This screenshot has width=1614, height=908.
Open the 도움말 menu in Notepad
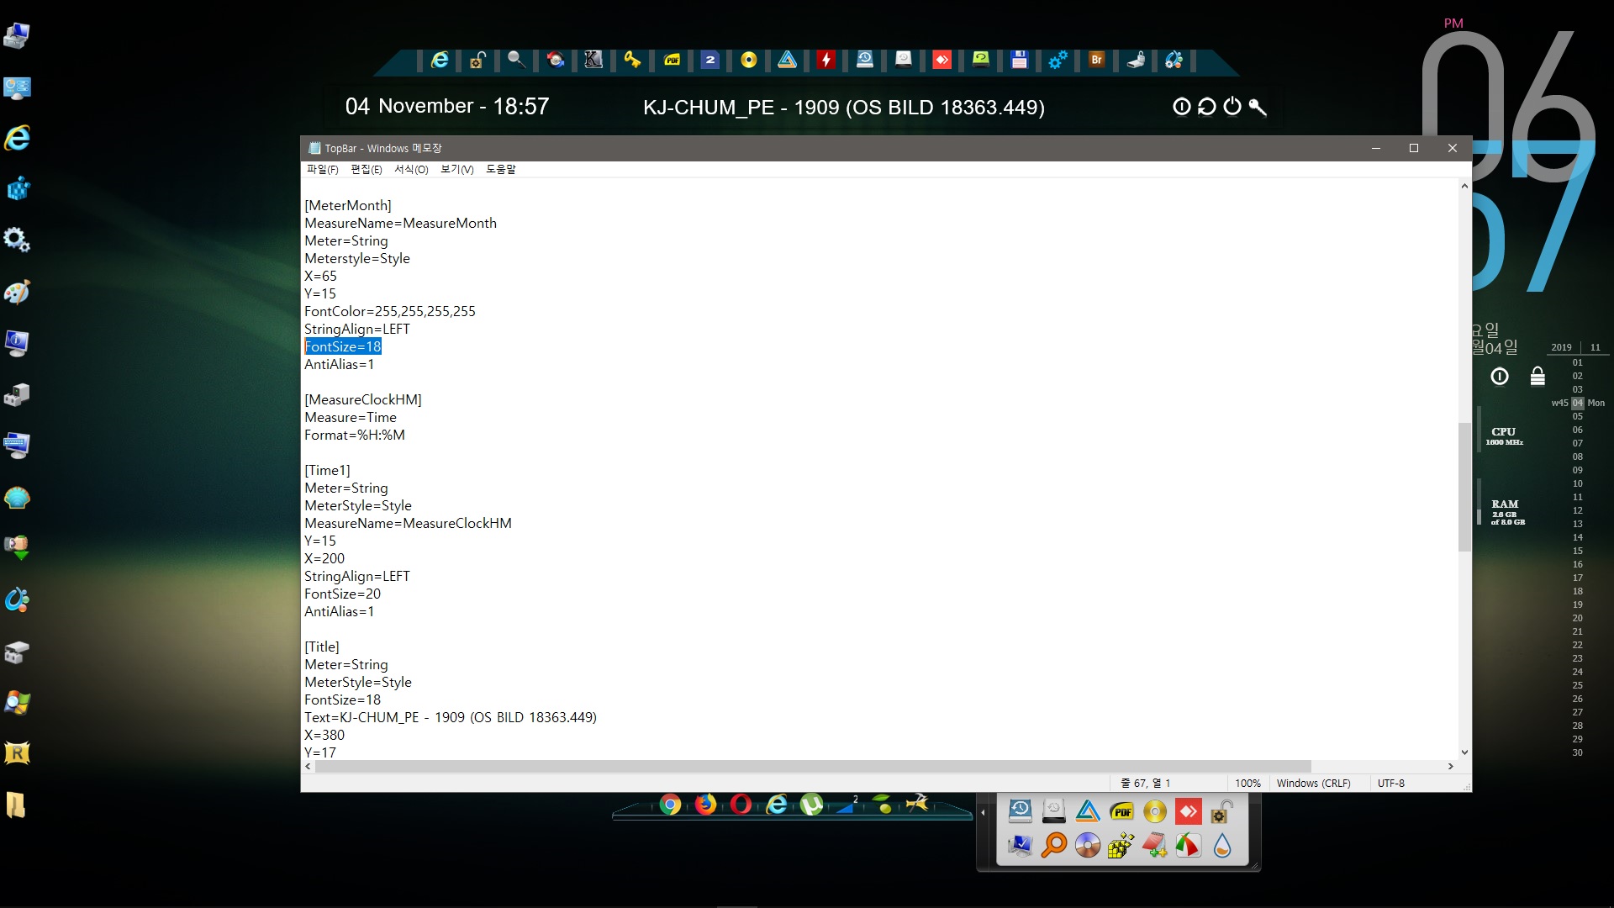coord(501,170)
